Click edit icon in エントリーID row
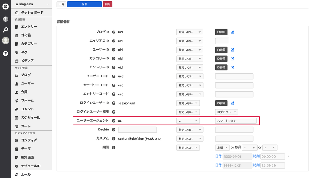Image resolution: width=313 pixels, height=178 pixels. coord(232,68)
